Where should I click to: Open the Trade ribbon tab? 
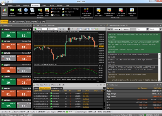tap(18, 5)
